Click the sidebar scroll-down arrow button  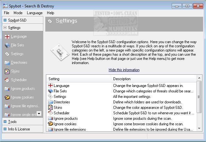(x=39, y=113)
